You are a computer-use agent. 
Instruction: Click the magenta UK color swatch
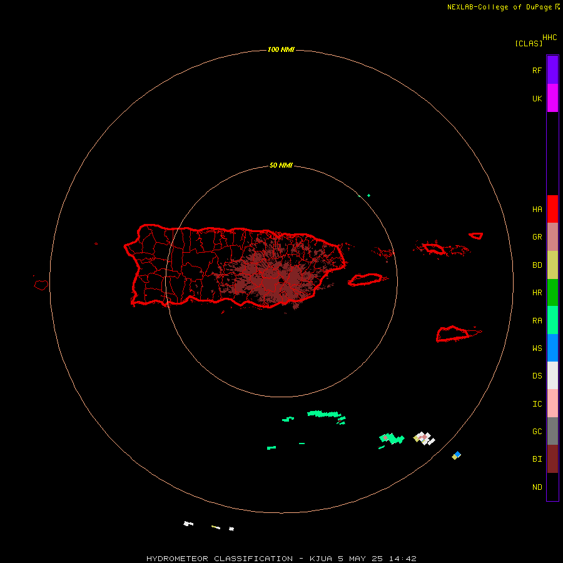[x=552, y=98]
